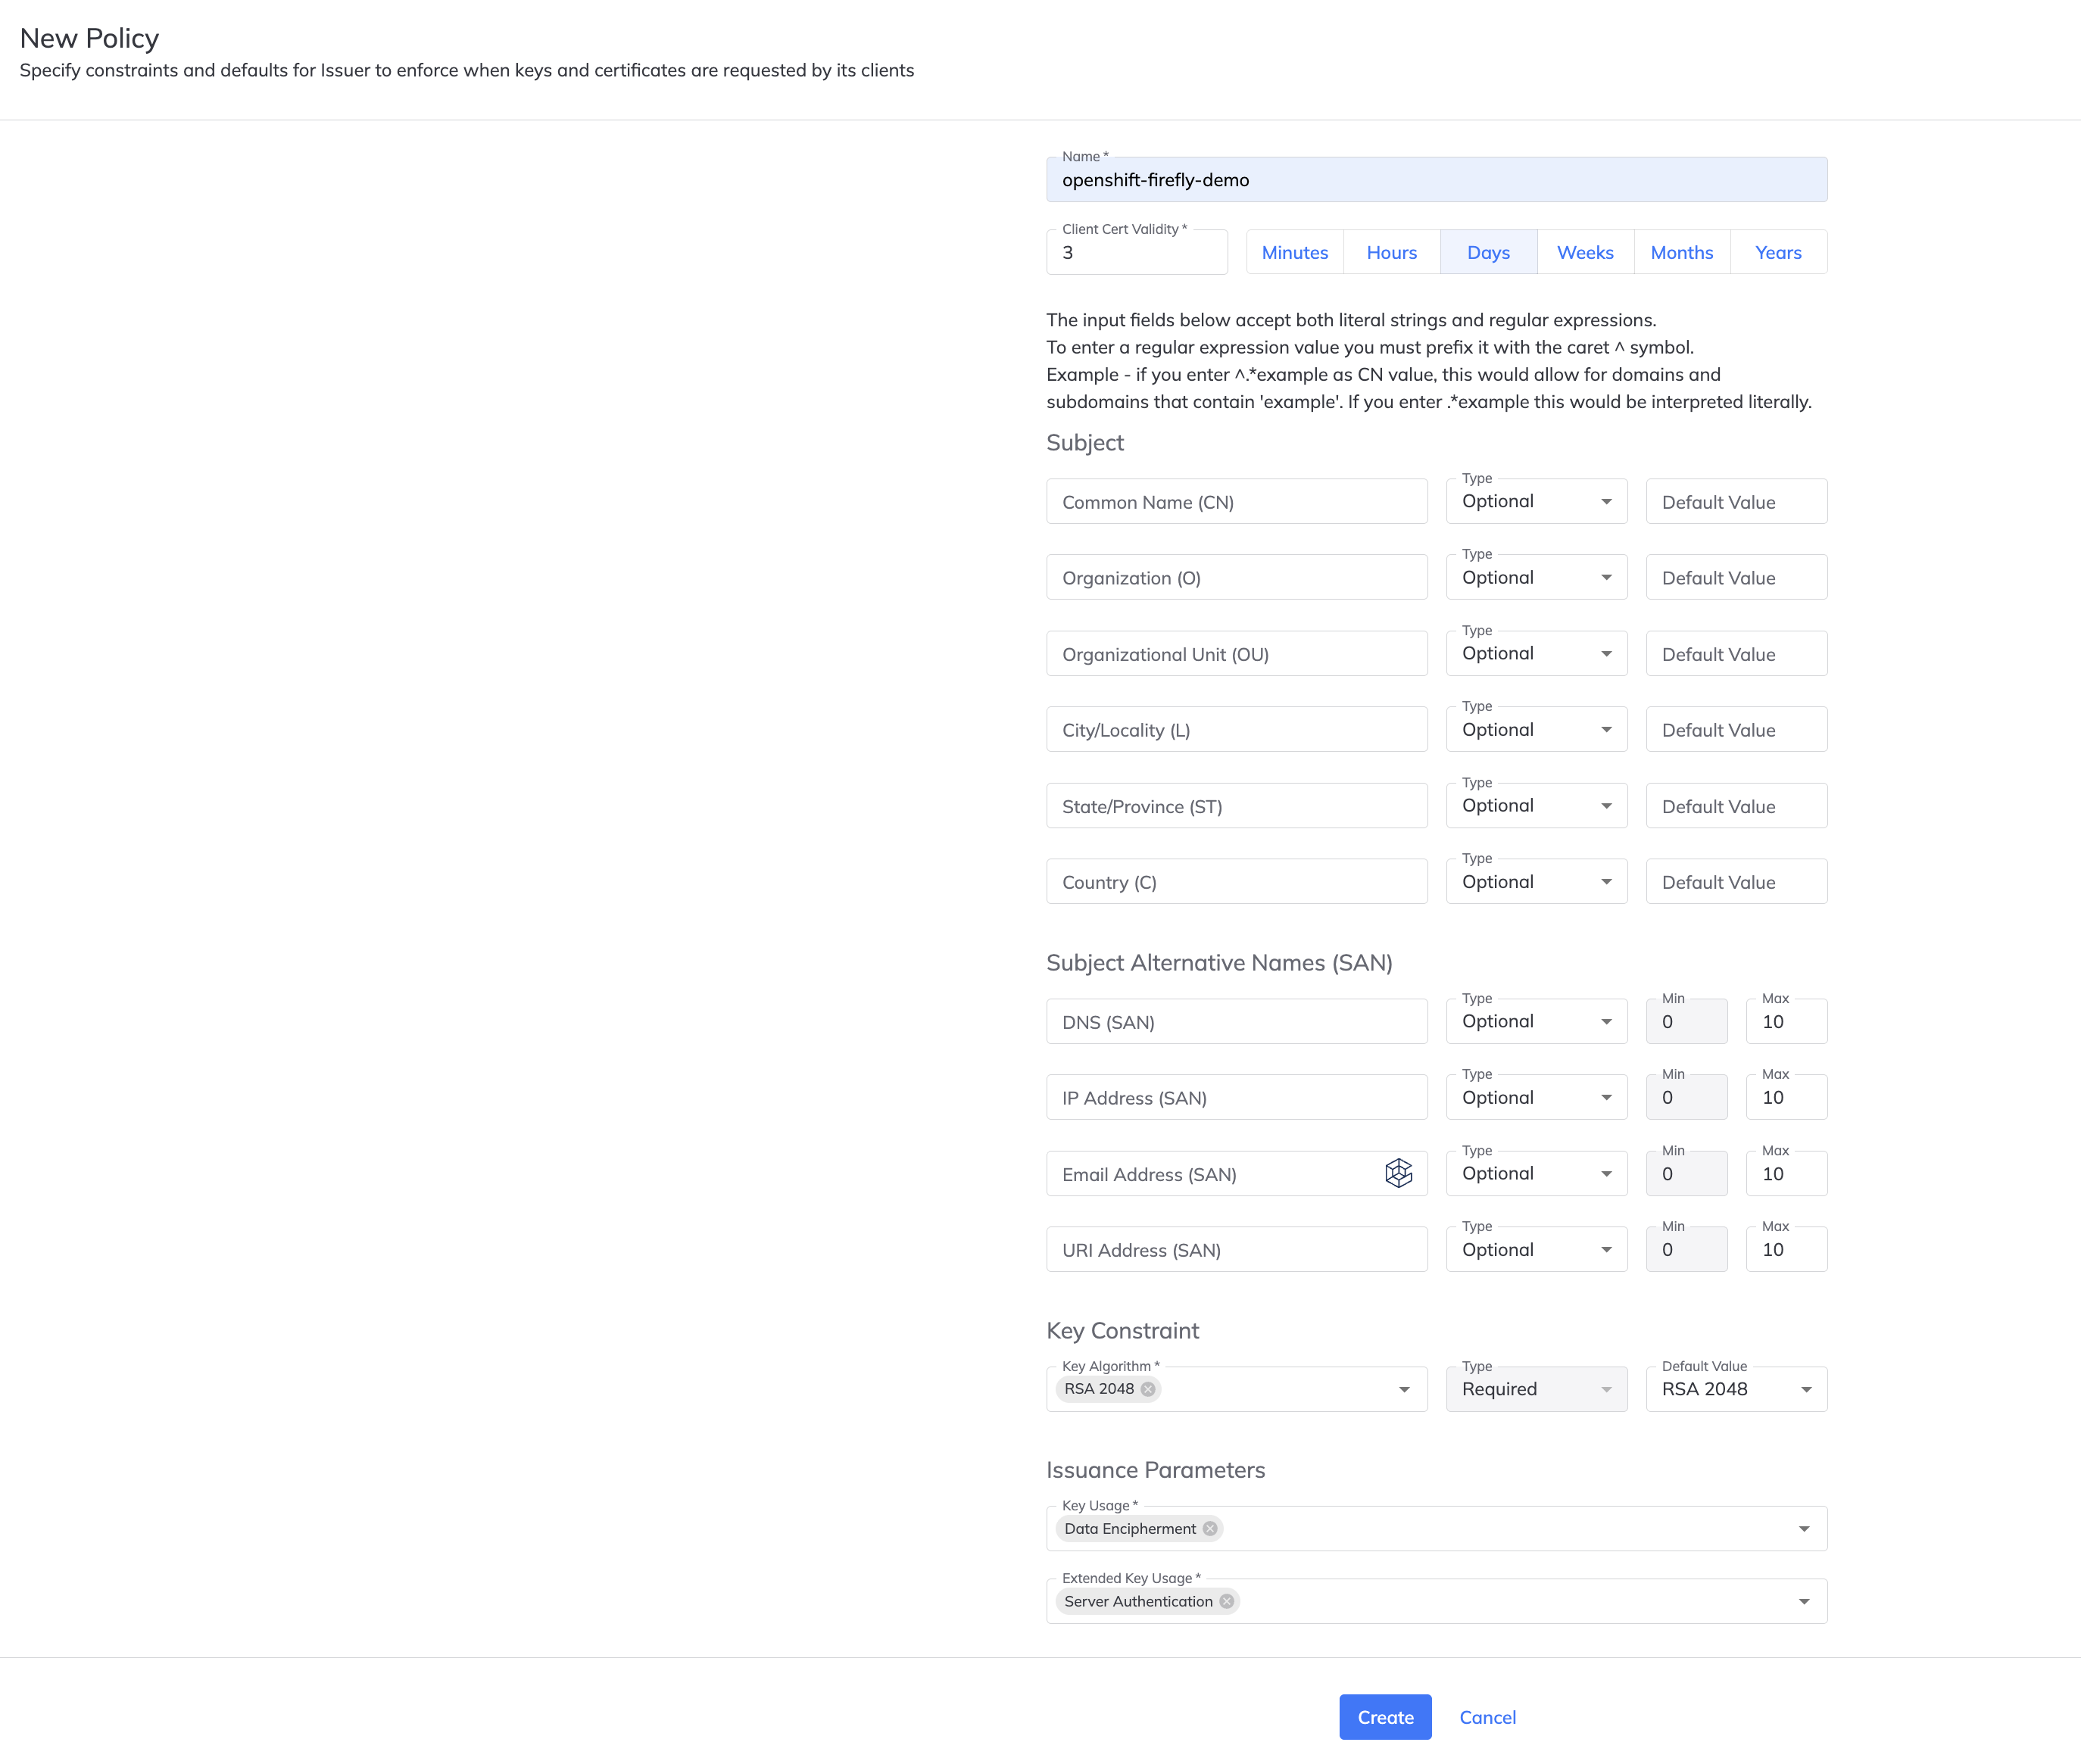Image resolution: width=2081 pixels, height=1764 pixels.
Task: Open Type dropdown for Organization (O)
Action: (x=1537, y=577)
